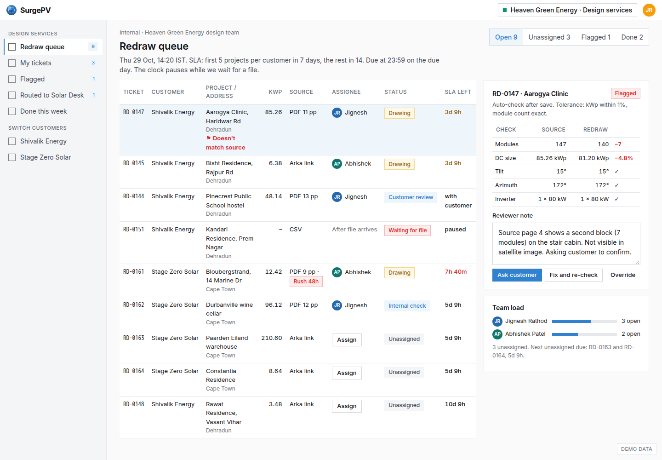Click the red flag icon beside Doesn't match source
662x460 pixels.
[x=208, y=138]
